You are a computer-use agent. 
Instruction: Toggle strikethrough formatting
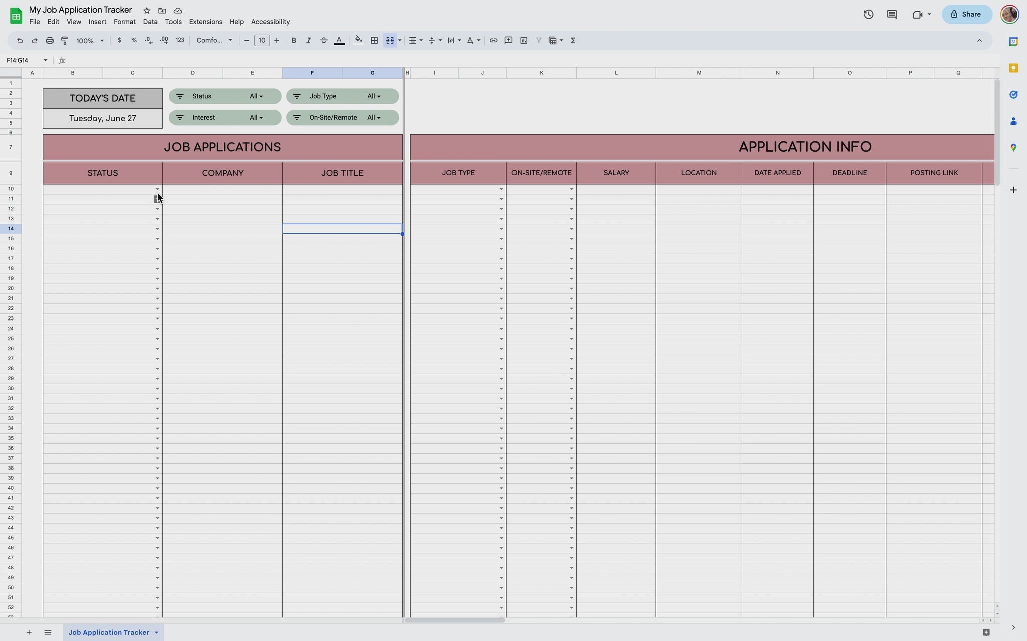[x=323, y=40]
